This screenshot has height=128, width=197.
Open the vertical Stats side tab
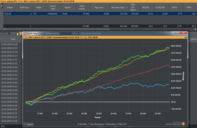(x=2, y=6)
